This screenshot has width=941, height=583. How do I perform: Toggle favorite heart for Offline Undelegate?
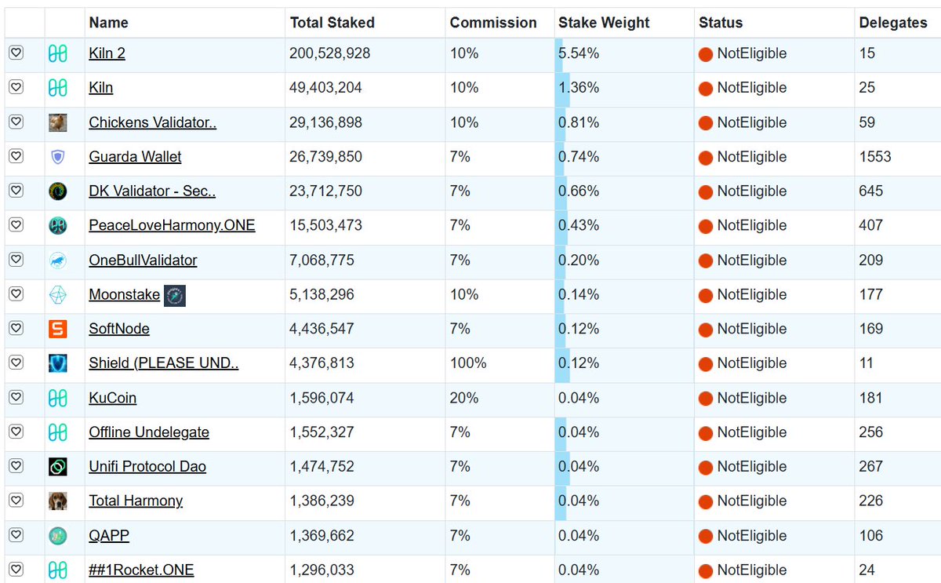coord(16,432)
